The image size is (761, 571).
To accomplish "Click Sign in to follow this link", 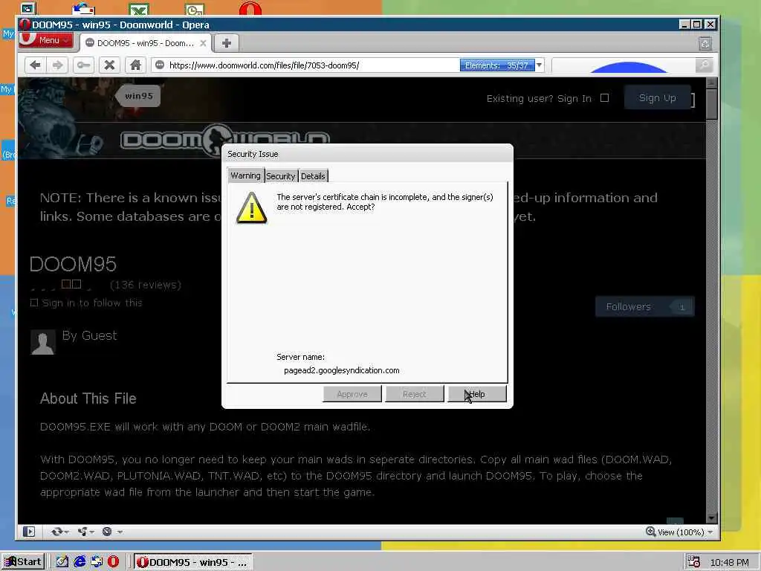I will (x=92, y=303).
